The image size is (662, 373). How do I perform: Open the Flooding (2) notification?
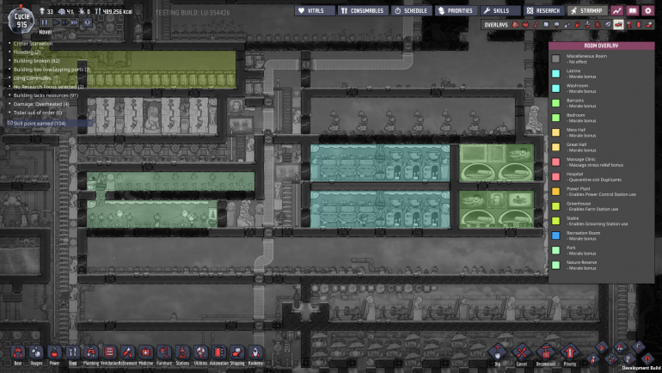(x=27, y=52)
